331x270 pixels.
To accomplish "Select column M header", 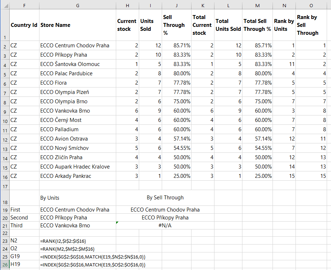I will coord(257,5).
